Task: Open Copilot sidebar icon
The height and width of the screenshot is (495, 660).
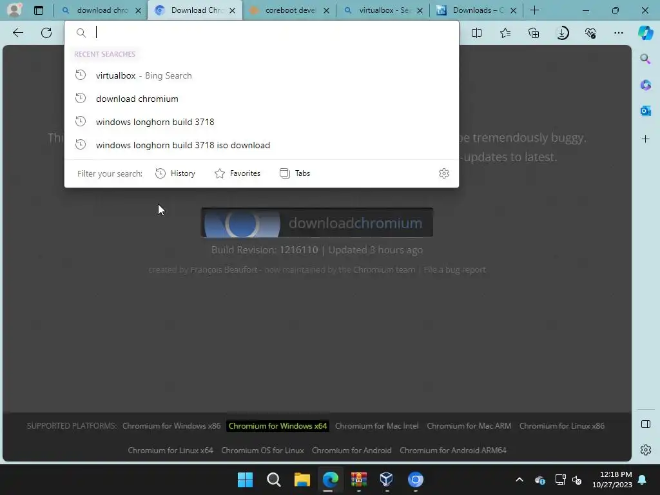Action: [x=646, y=33]
